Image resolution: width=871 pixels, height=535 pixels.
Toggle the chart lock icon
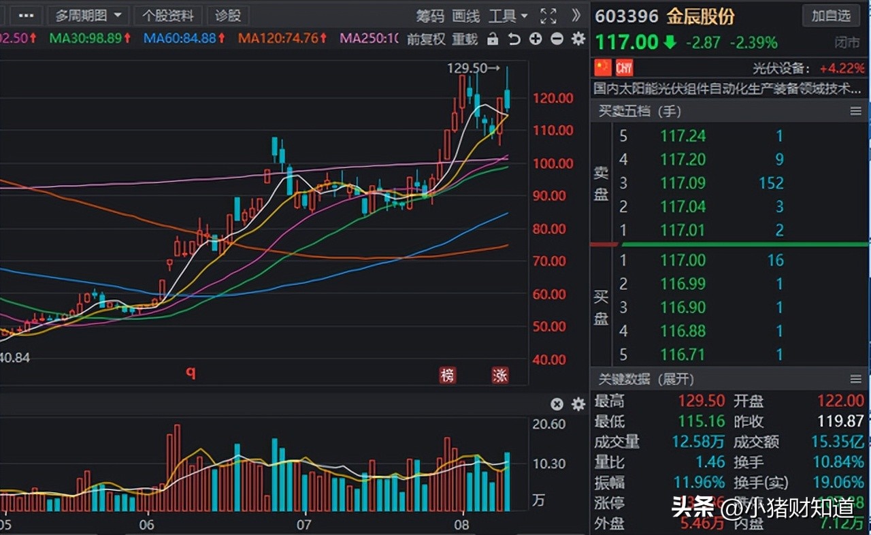pos(491,39)
